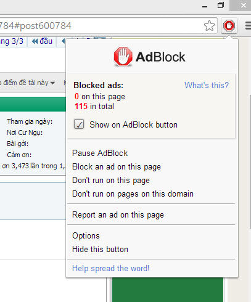Toggle Show on AdBlock button checkbox
This screenshot has height=302, width=251.
point(79,124)
